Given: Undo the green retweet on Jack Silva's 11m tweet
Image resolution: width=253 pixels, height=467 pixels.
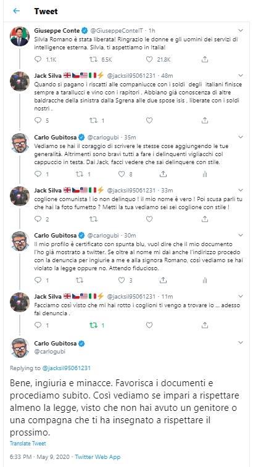Looking at the screenshot, I should (93, 325).
